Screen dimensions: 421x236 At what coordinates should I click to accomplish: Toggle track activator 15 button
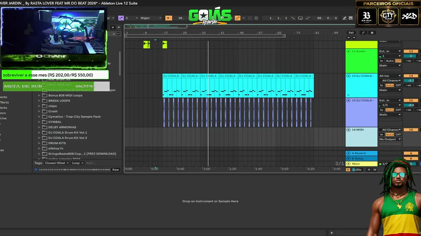tap(411, 100)
